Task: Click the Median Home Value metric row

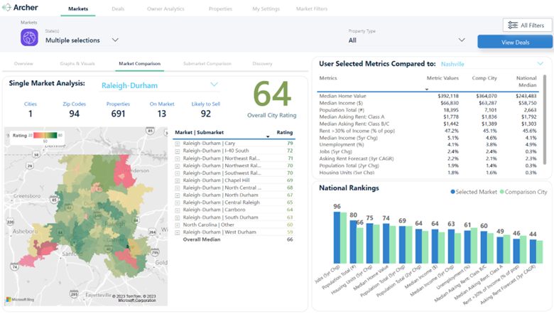Action: [x=428, y=96]
